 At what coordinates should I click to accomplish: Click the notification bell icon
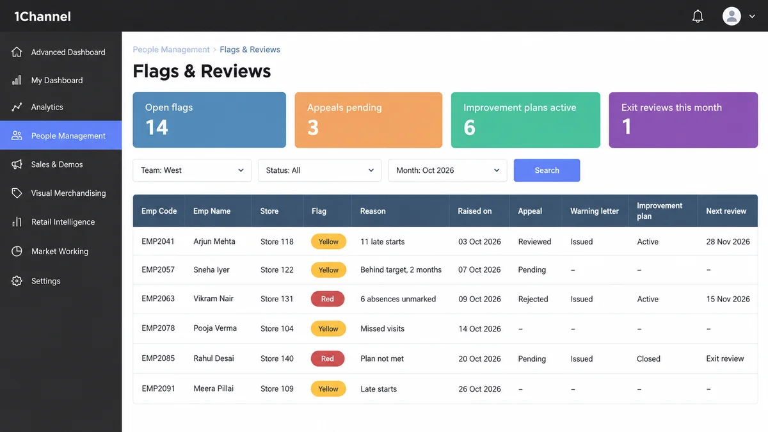(698, 16)
